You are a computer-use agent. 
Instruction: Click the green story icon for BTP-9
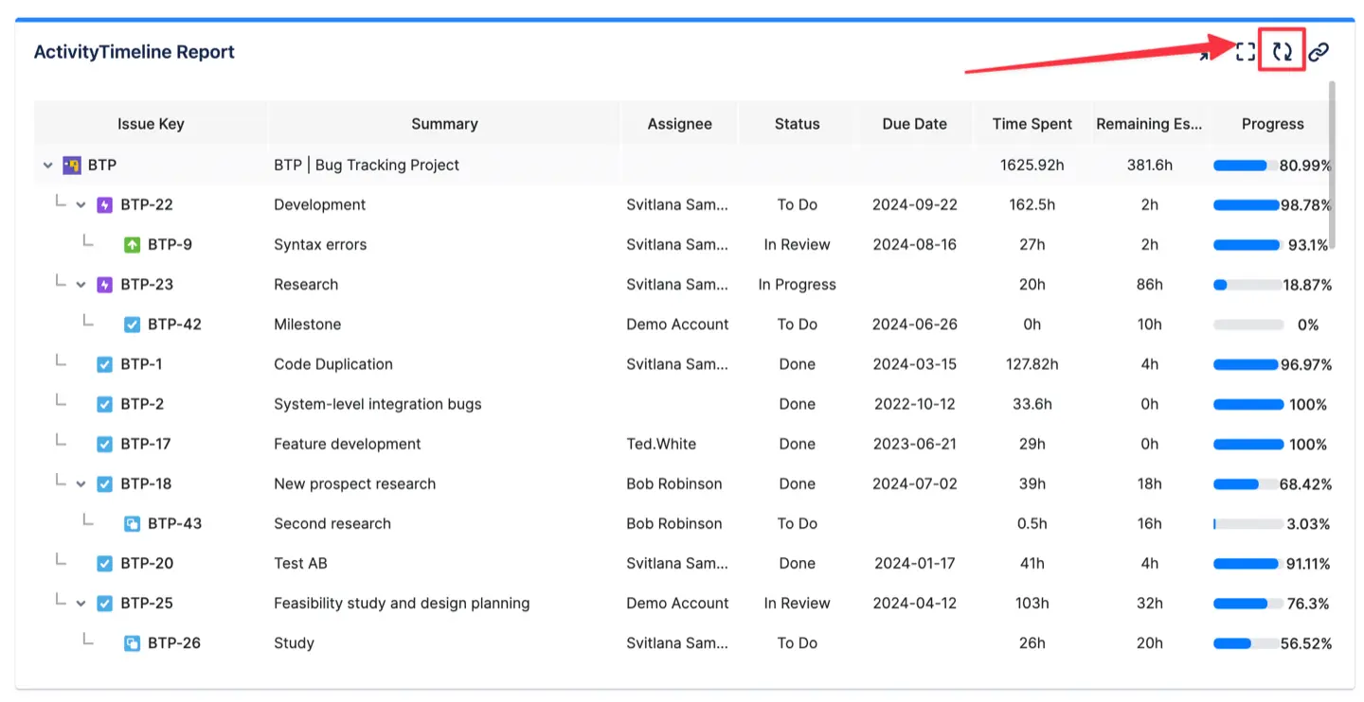[x=133, y=245]
